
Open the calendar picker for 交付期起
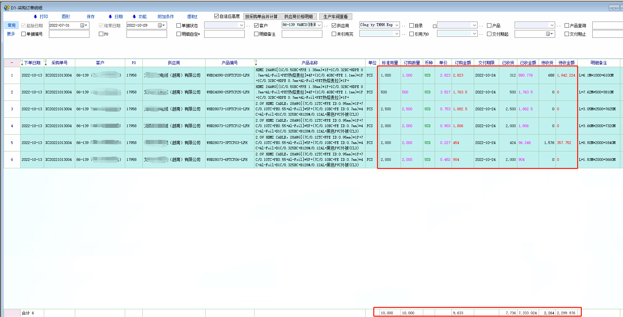[x=549, y=34]
